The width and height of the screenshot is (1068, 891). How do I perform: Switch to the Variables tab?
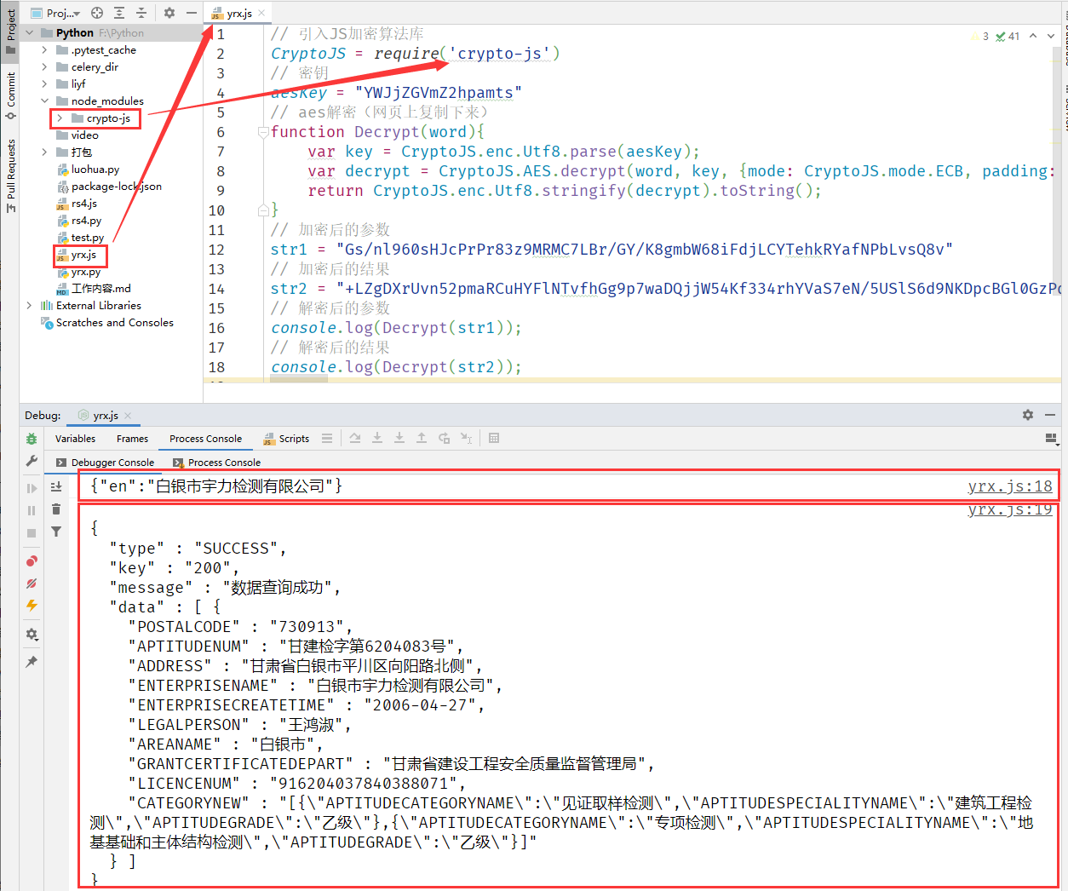tap(75, 439)
